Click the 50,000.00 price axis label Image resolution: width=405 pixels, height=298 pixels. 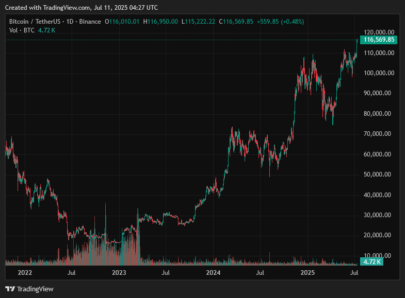point(377,174)
